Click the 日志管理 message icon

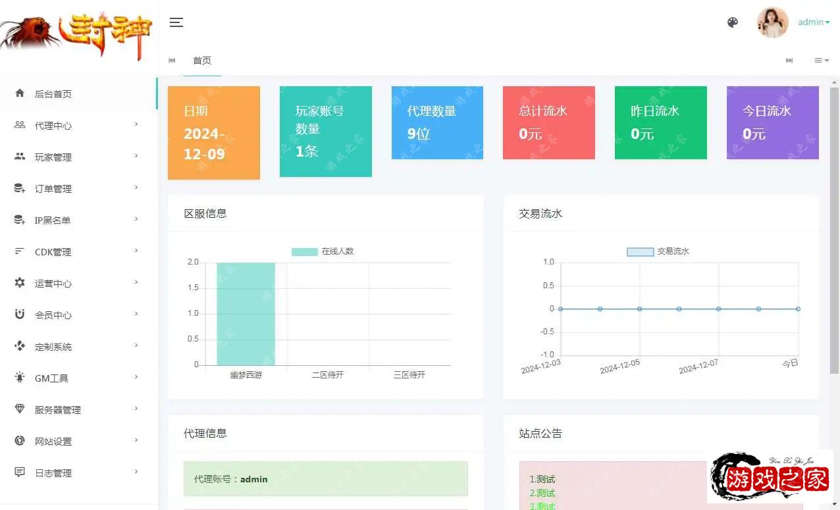coord(20,472)
